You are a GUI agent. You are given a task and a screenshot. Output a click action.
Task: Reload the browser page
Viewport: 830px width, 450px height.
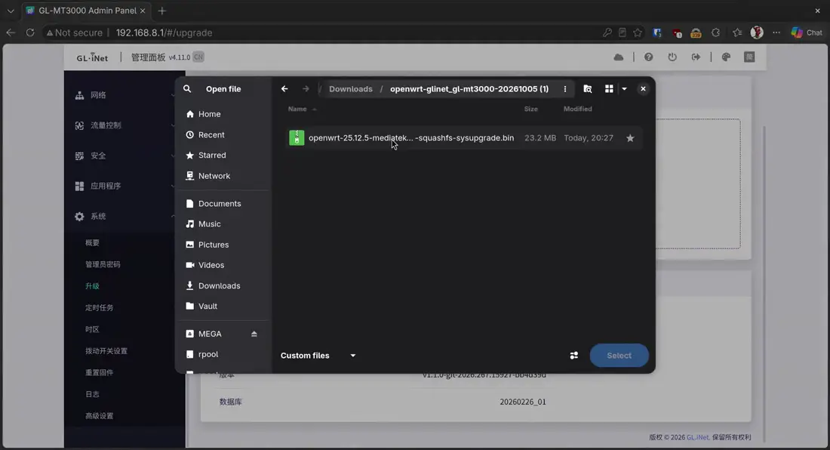(x=30, y=32)
